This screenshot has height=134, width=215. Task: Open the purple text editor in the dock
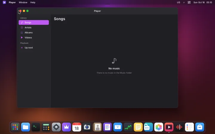click(x=107, y=127)
